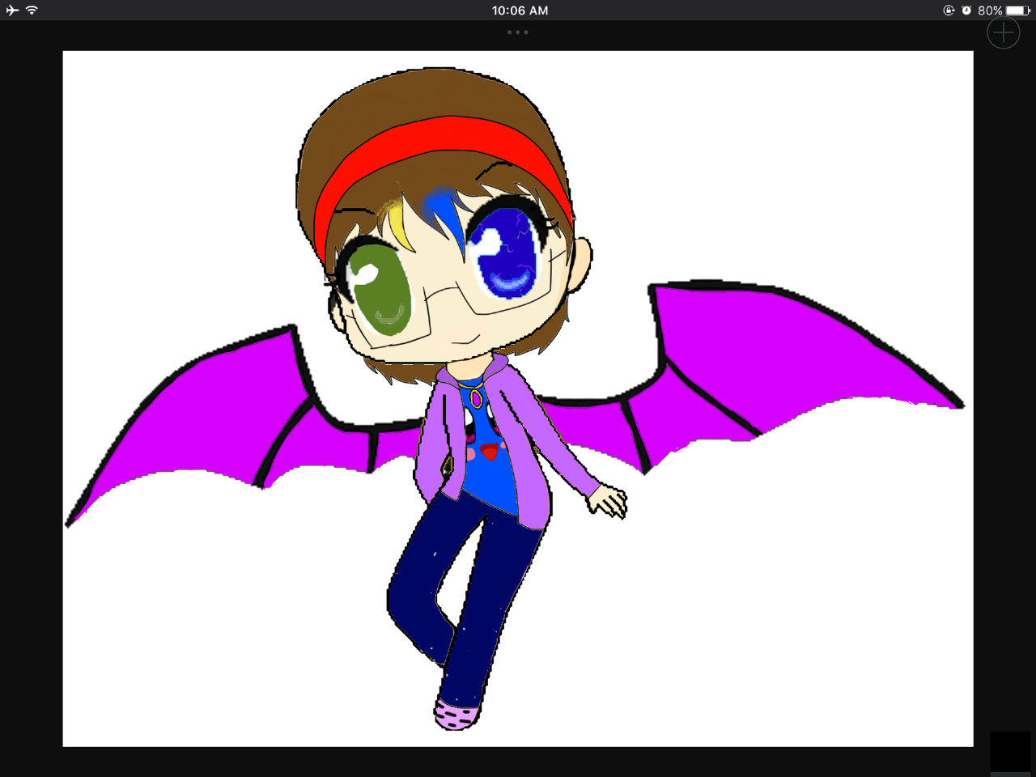Tap the 10:06 AM clock text
Image resolution: width=1036 pixels, height=777 pixels.
pos(520,11)
